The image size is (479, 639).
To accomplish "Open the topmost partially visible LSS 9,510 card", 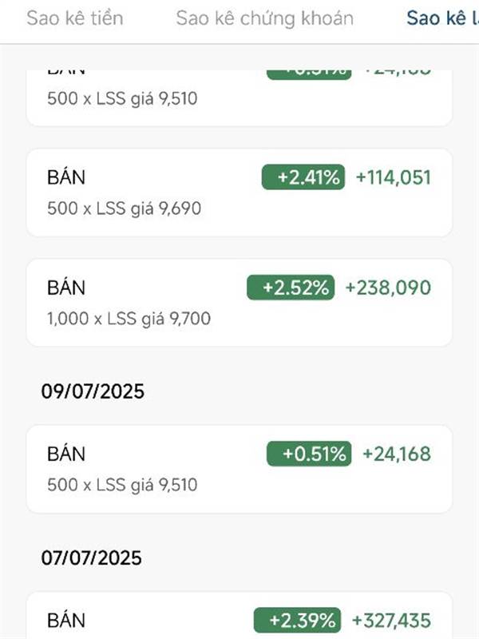I will [x=239, y=97].
